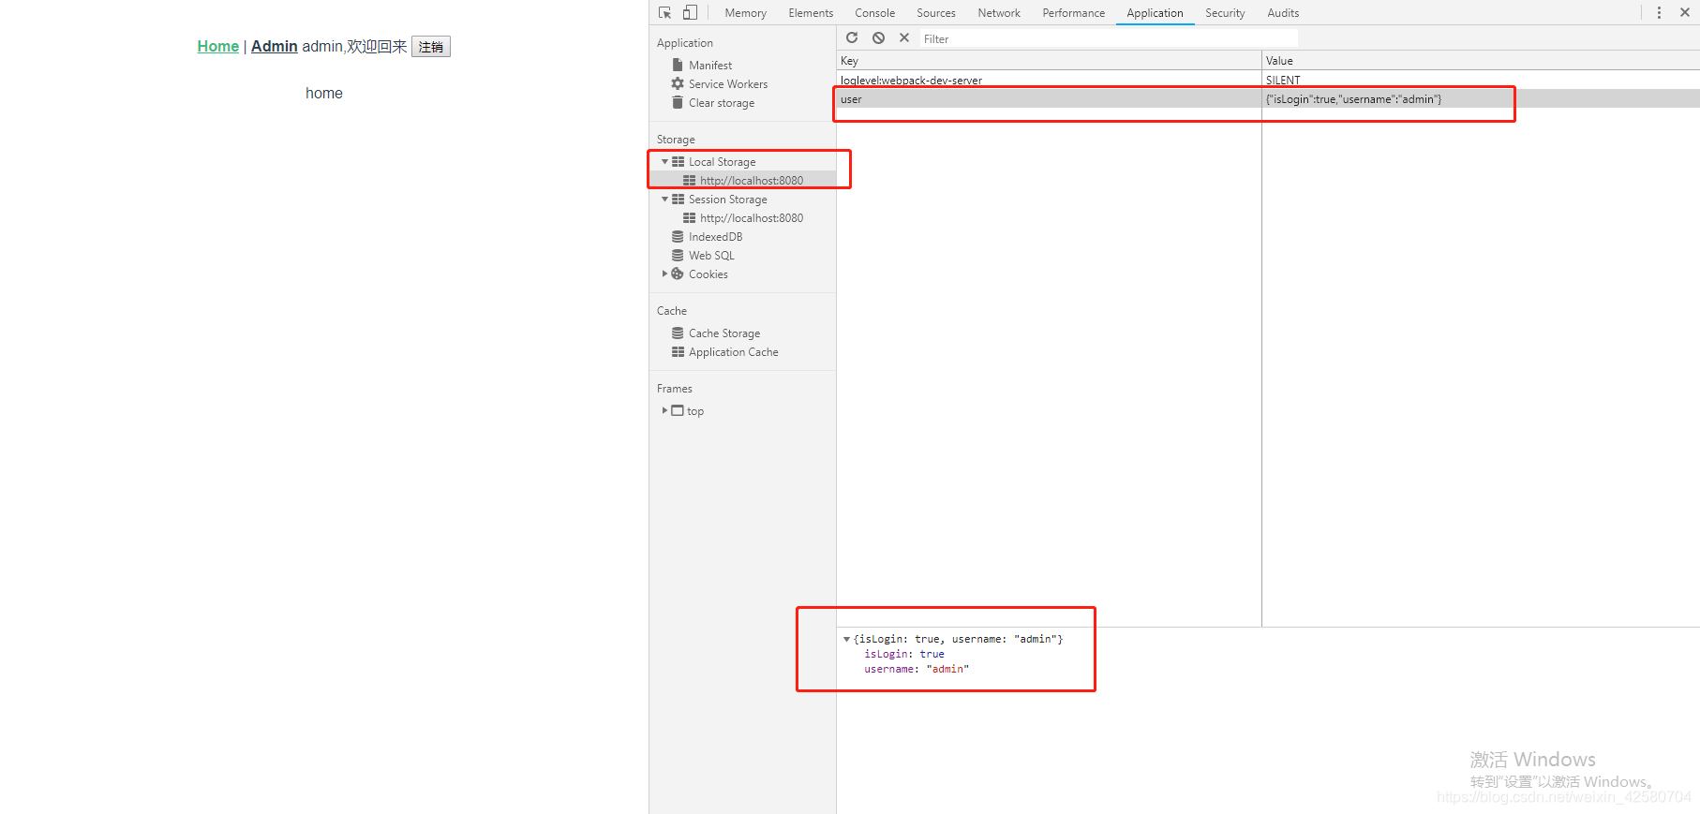Click the Session Storage grid icon
The height and width of the screenshot is (814, 1700).
(678, 199)
